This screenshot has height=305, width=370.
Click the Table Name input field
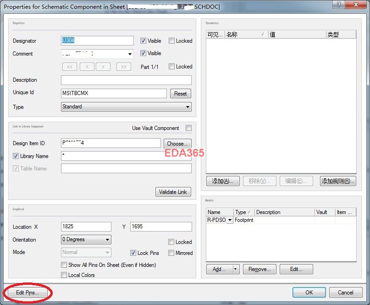[x=126, y=169]
